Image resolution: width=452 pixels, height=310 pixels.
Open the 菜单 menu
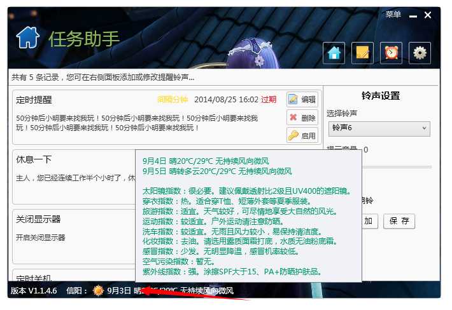coord(393,15)
